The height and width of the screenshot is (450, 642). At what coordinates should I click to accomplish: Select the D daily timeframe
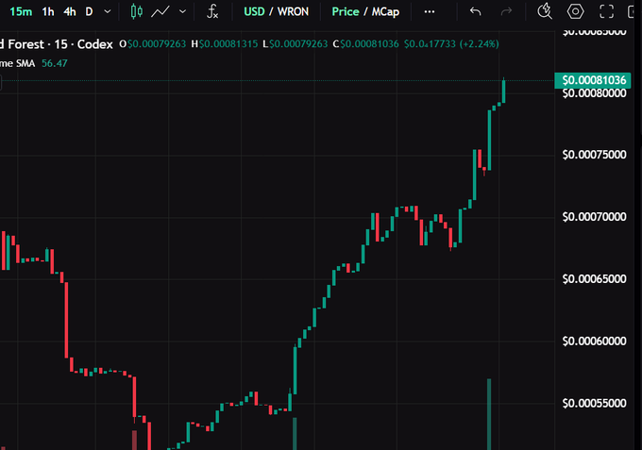[x=89, y=12]
